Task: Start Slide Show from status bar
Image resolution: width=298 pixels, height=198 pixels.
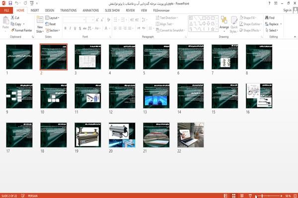Action: pos(250,196)
